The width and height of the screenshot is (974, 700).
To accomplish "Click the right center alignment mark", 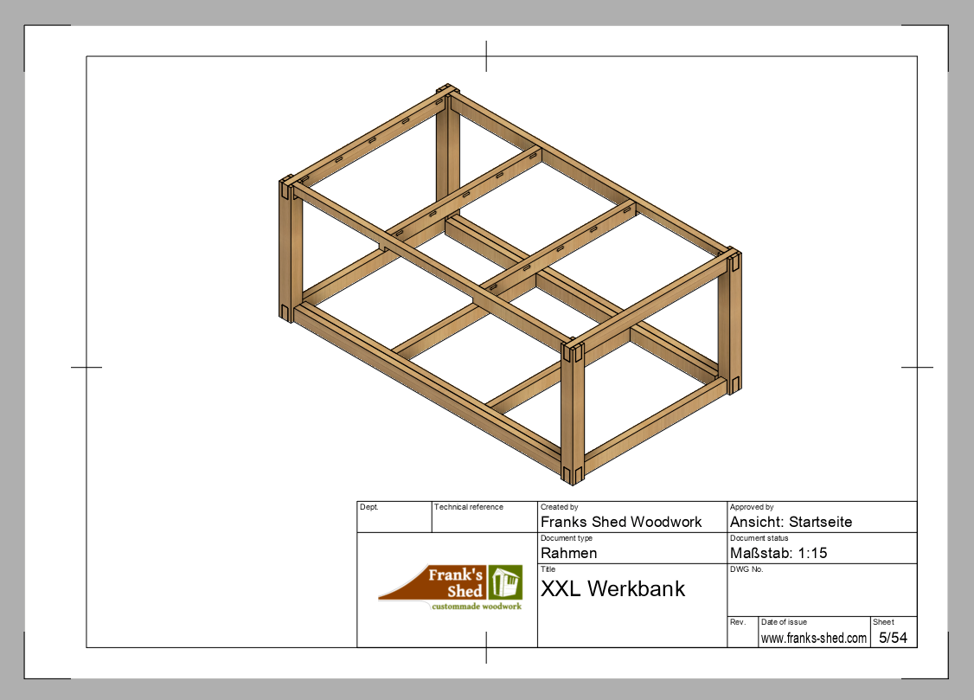I will tap(917, 367).
